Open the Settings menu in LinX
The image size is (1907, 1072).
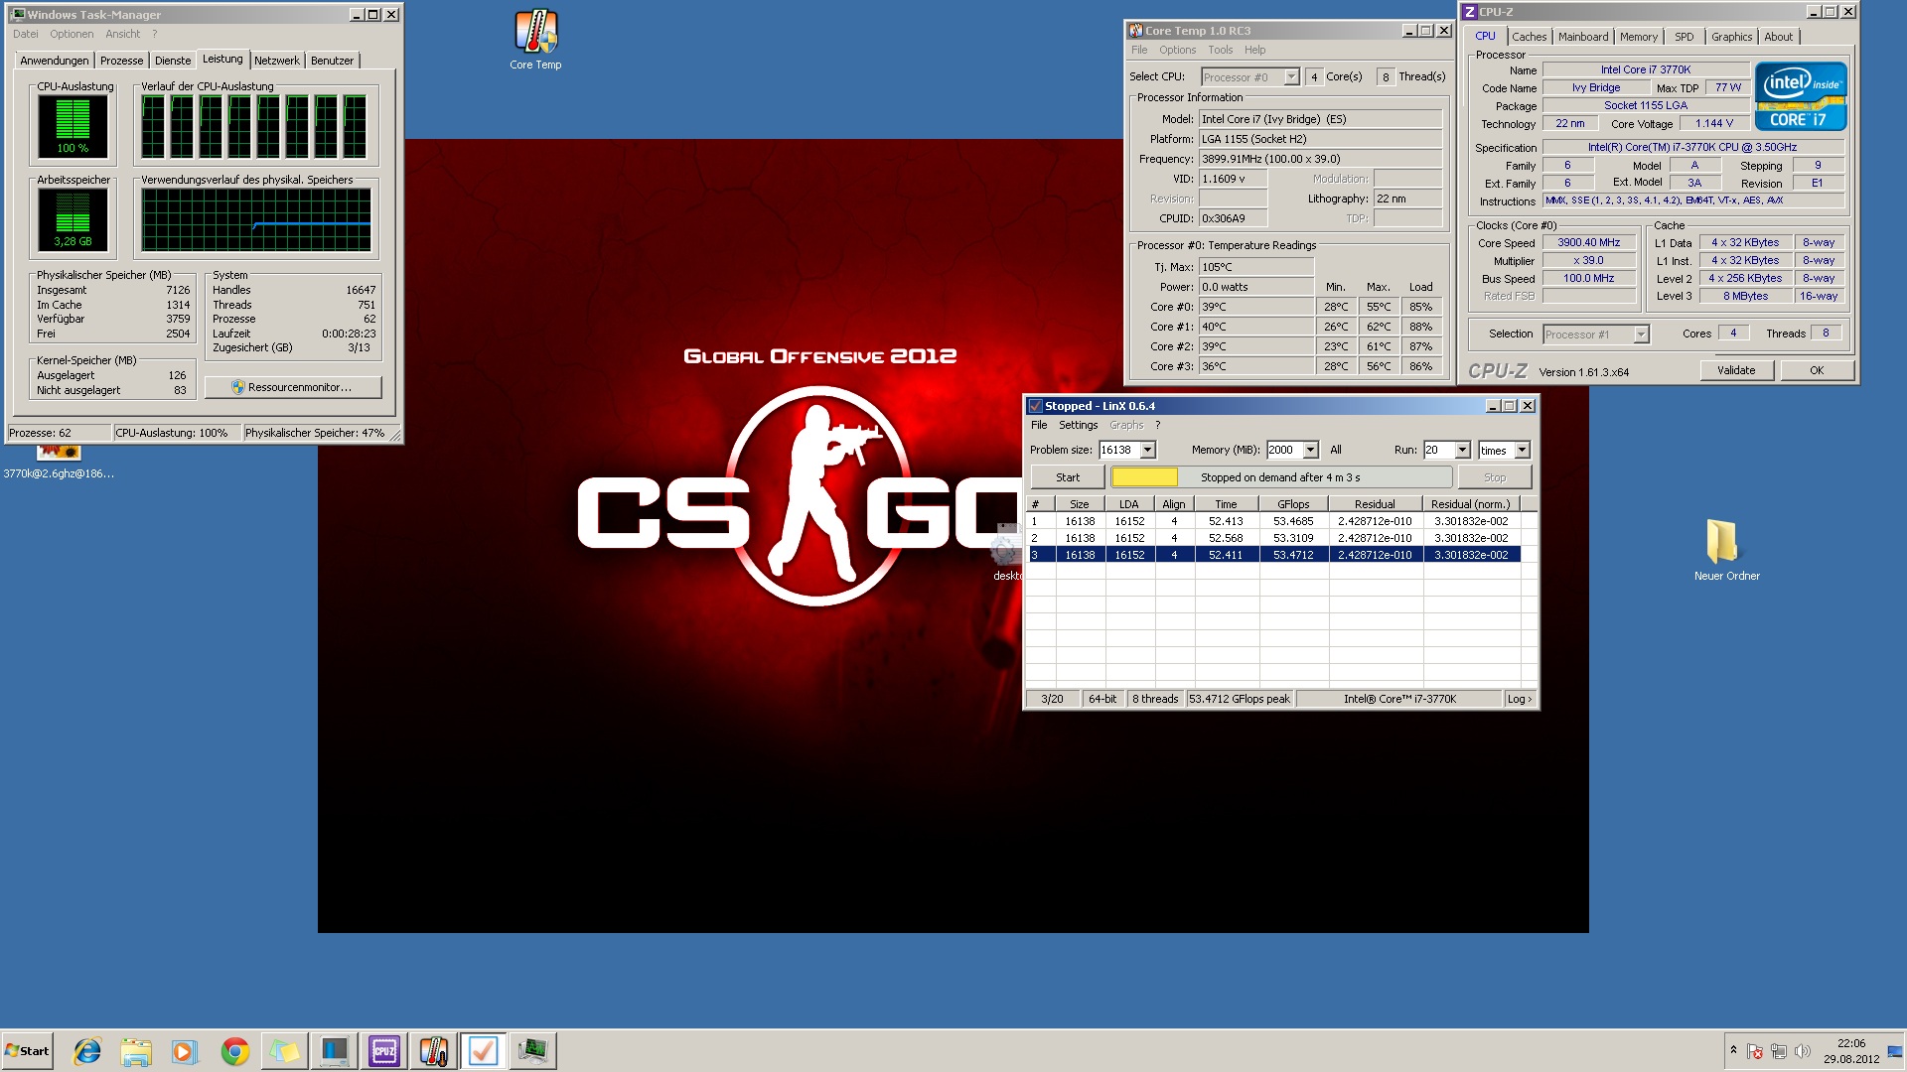pos(1078,425)
